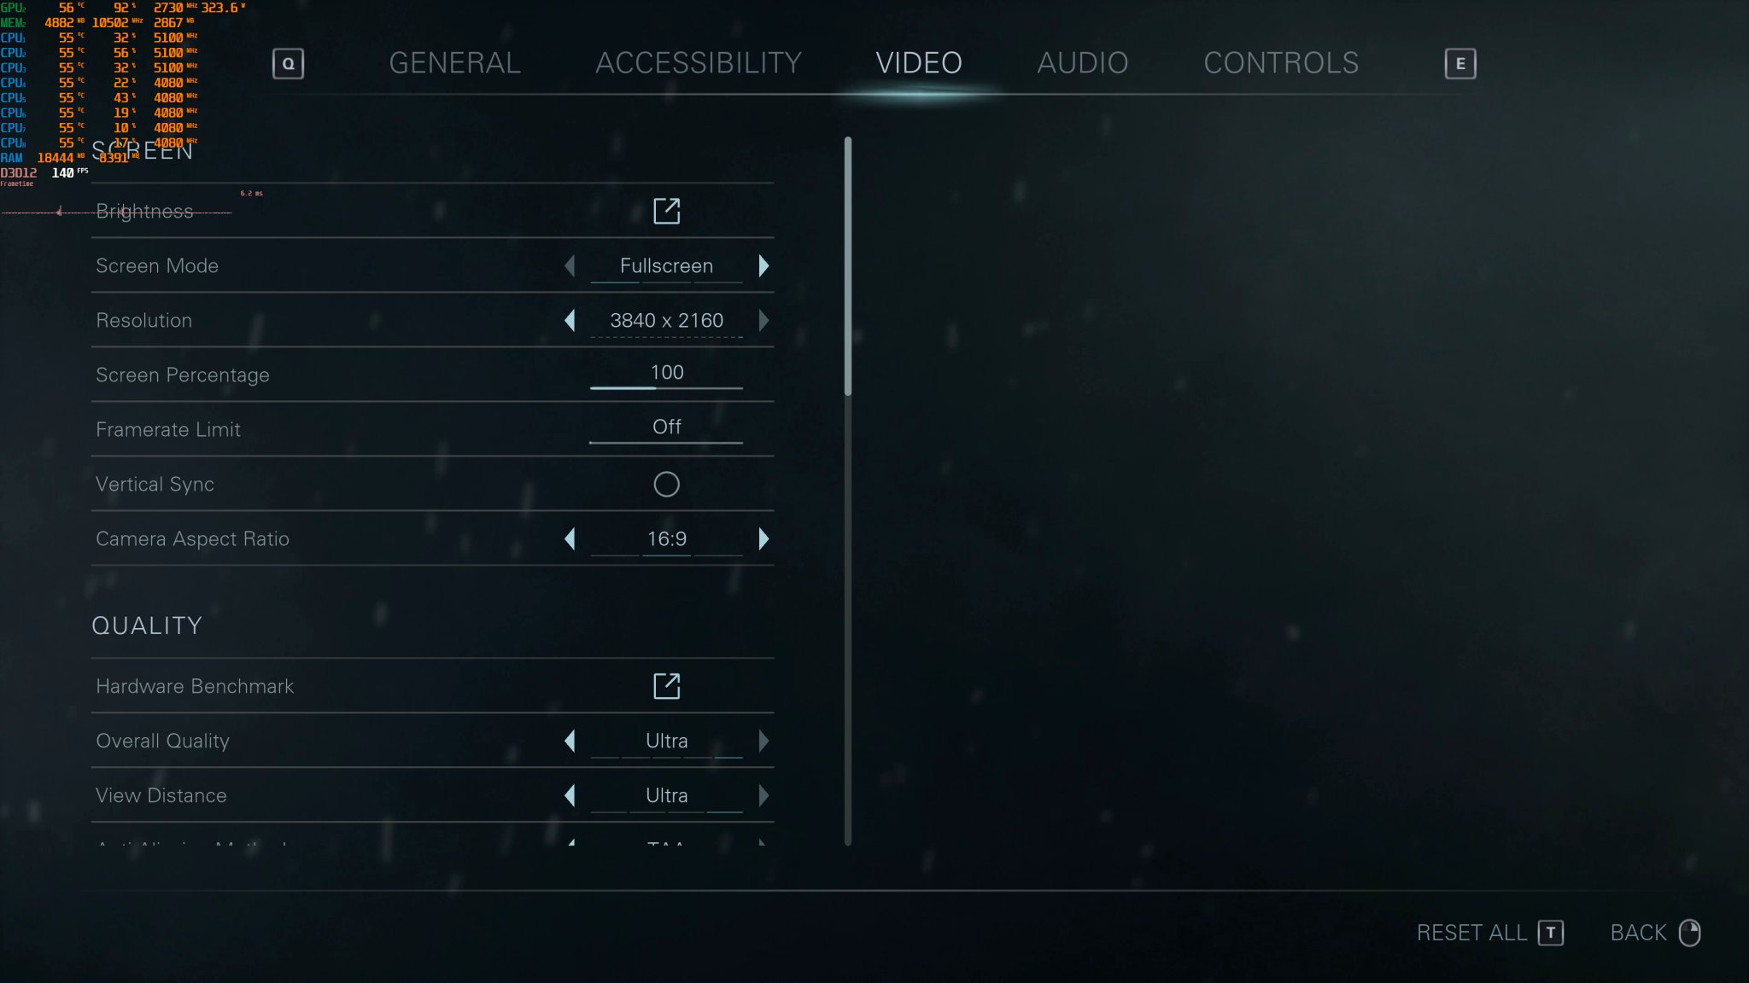Expand View Distance right arrow
Image resolution: width=1749 pixels, height=983 pixels.
click(764, 794)
